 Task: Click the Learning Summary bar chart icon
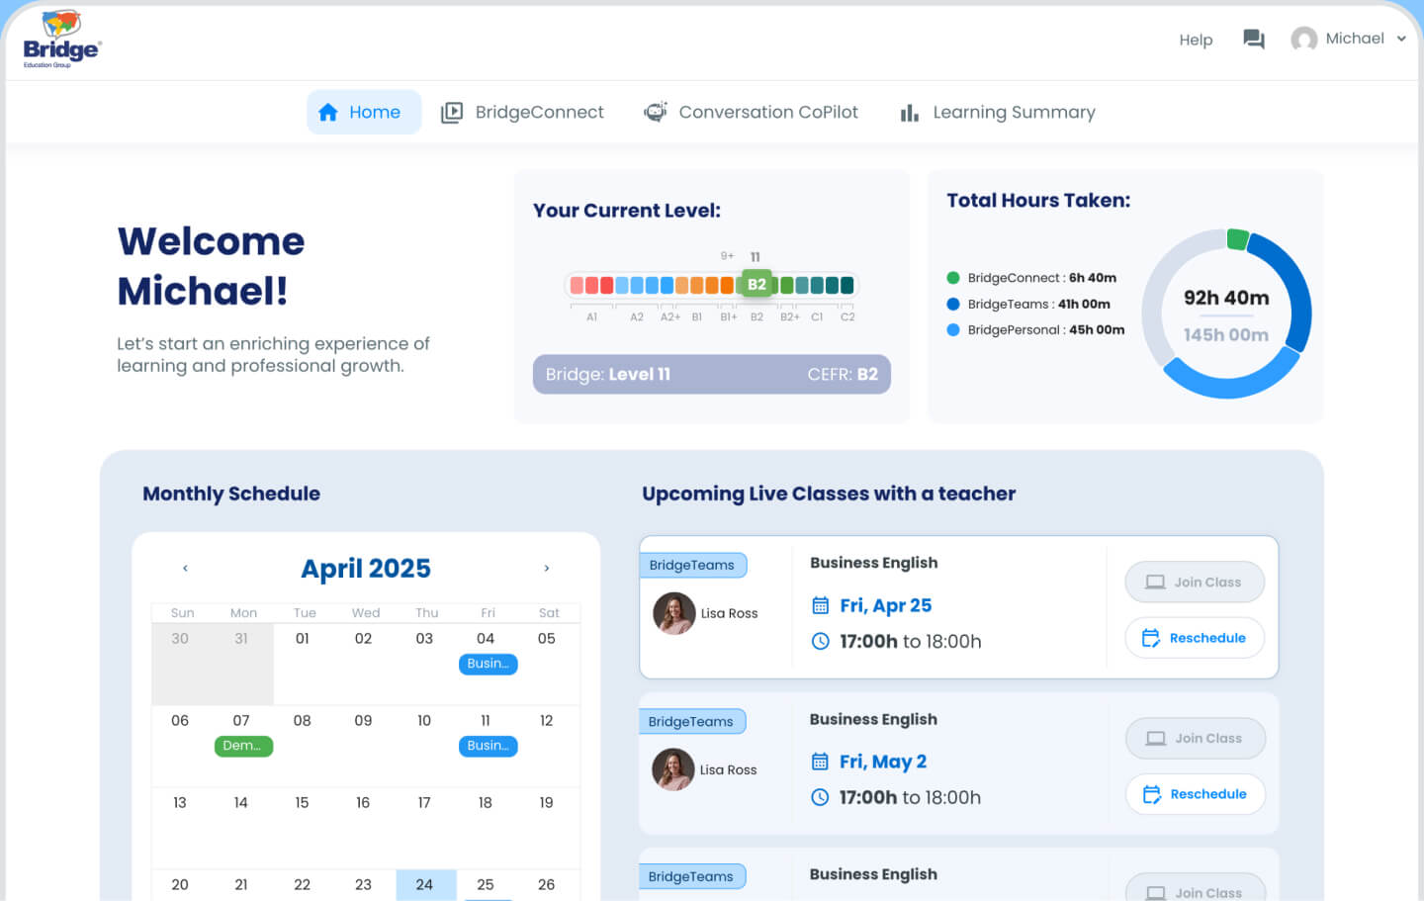coord(910,114)
